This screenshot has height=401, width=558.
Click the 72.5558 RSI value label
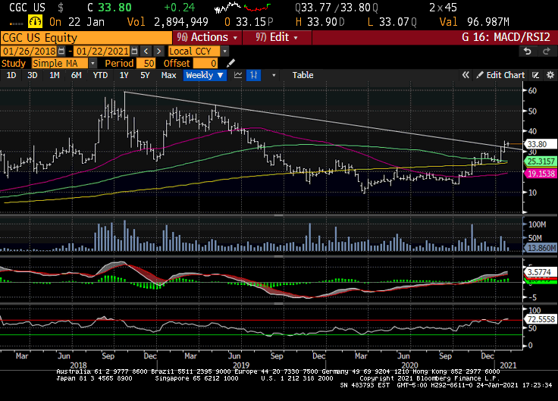[541, 319]
